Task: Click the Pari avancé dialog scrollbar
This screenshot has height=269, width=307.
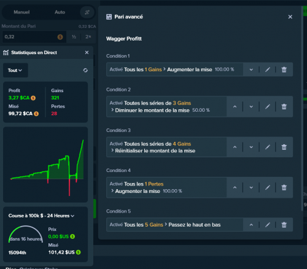Action: 302,109
